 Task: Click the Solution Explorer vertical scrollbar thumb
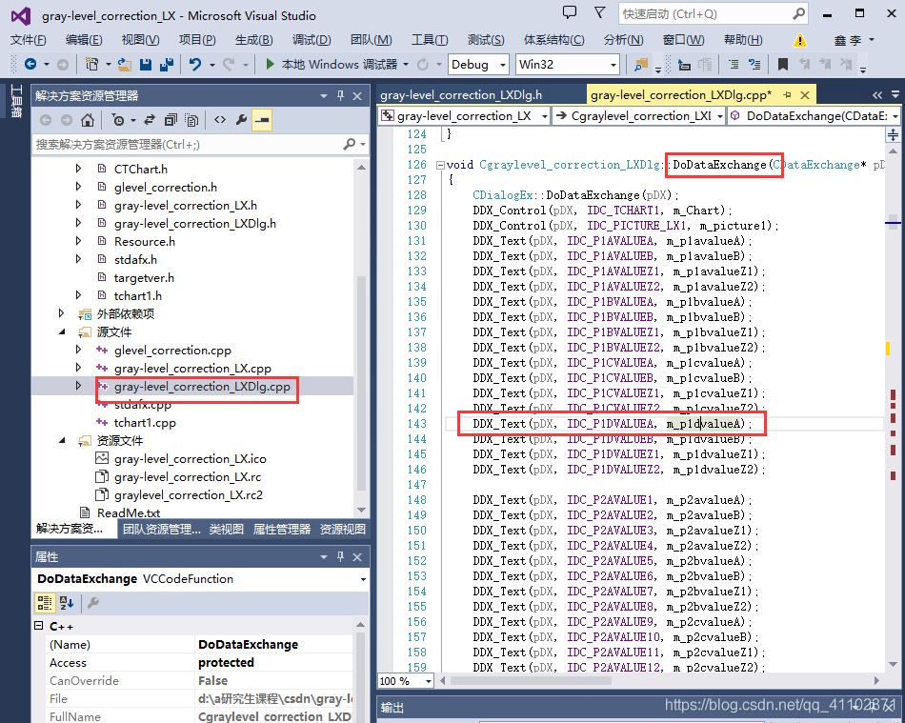[x=361, y=383]
